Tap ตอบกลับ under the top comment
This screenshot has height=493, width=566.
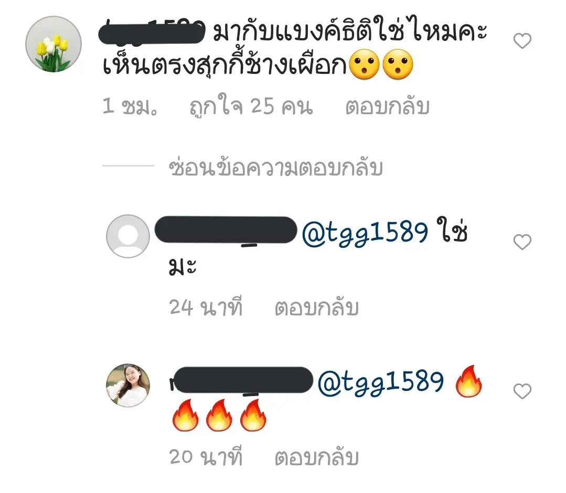pyautogui.click(x=387, y=107)
